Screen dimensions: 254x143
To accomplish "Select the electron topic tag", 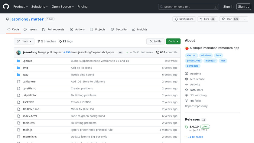I will tap(192, 55).
